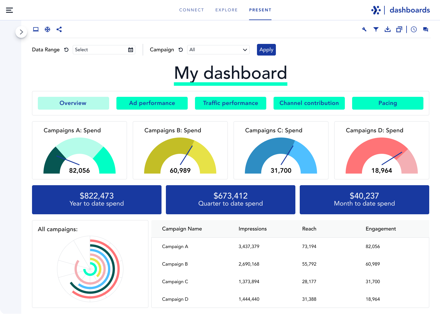Click the clock schedule icon

click(x=414, y=29)
